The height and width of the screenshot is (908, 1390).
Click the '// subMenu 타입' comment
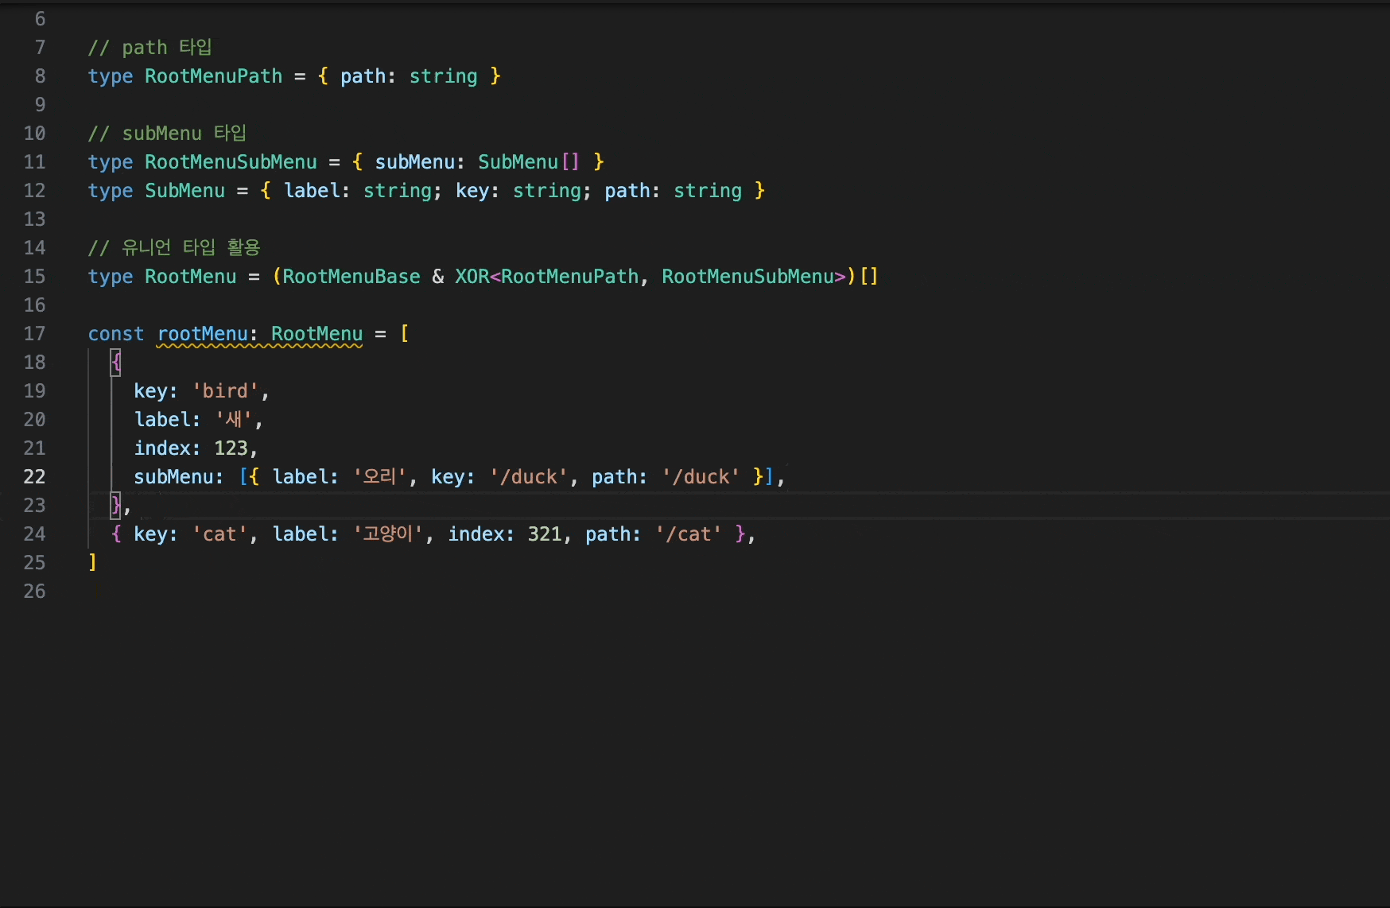(167, 134)
